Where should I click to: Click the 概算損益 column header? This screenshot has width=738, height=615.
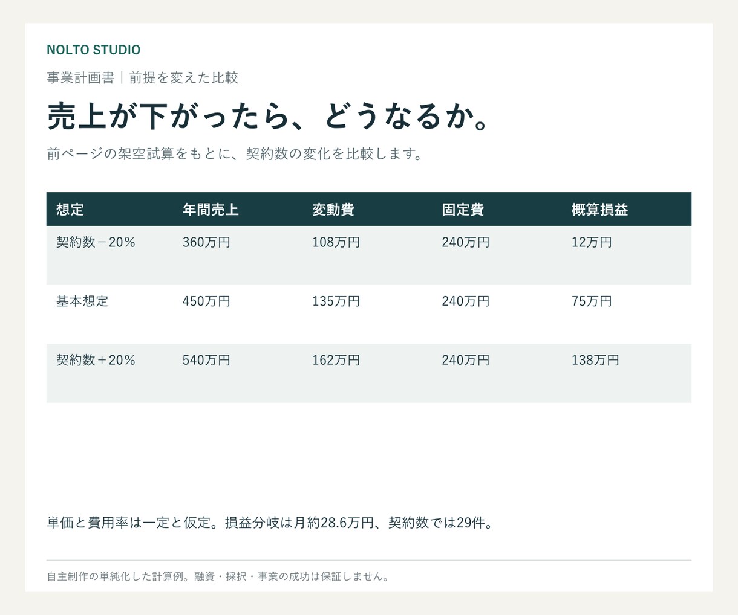pyautogui.click(x=599, y=210)
